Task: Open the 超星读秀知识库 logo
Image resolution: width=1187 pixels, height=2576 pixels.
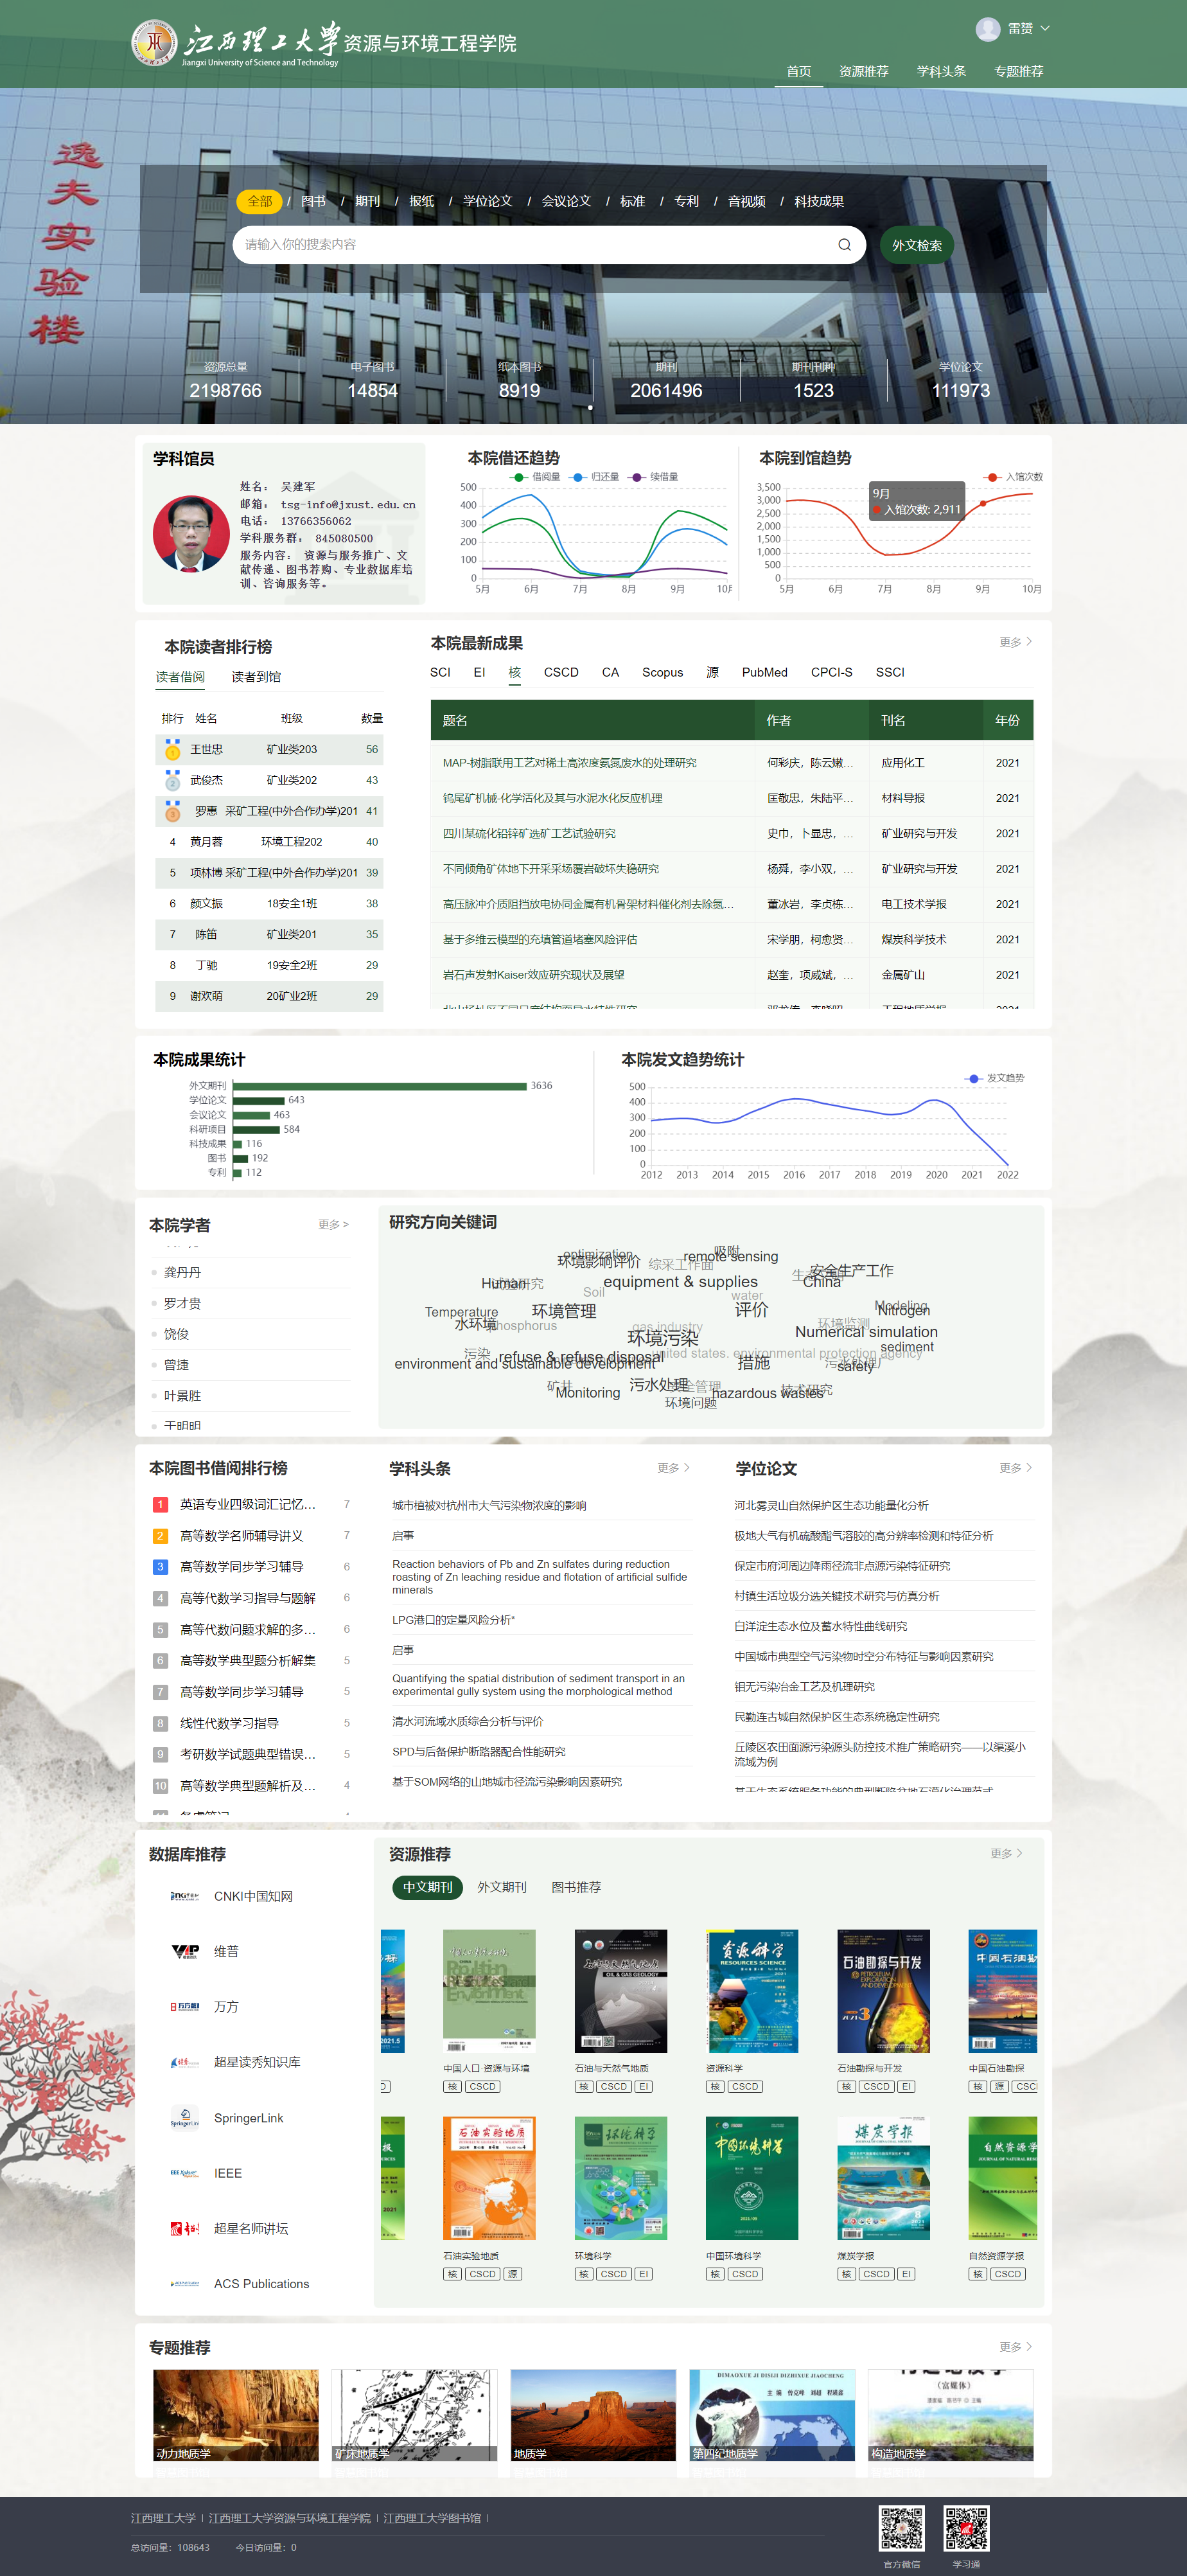Action: click(x=184, y=2062)
